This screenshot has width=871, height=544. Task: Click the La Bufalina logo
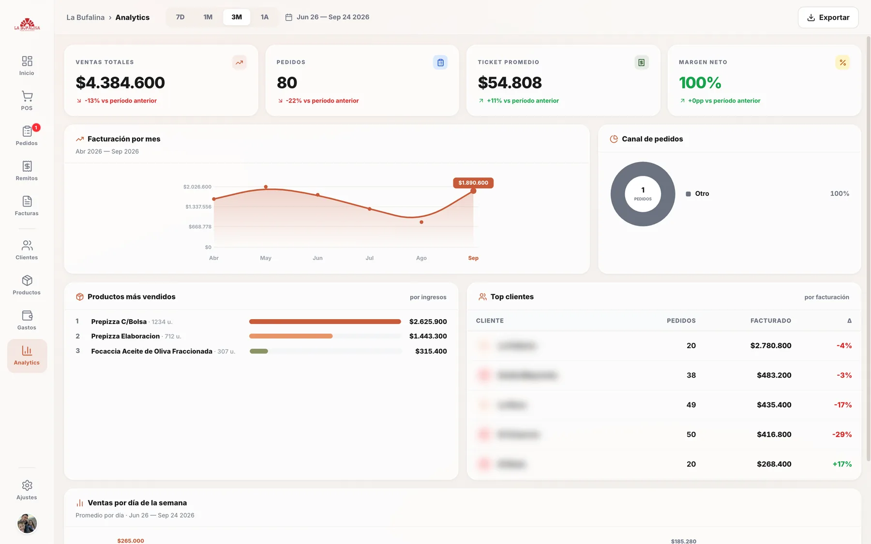[27, 25]
